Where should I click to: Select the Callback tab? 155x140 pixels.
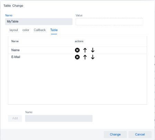click(40, 30)
